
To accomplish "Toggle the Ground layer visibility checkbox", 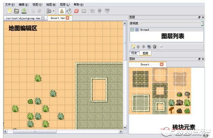I will (132, 30).
